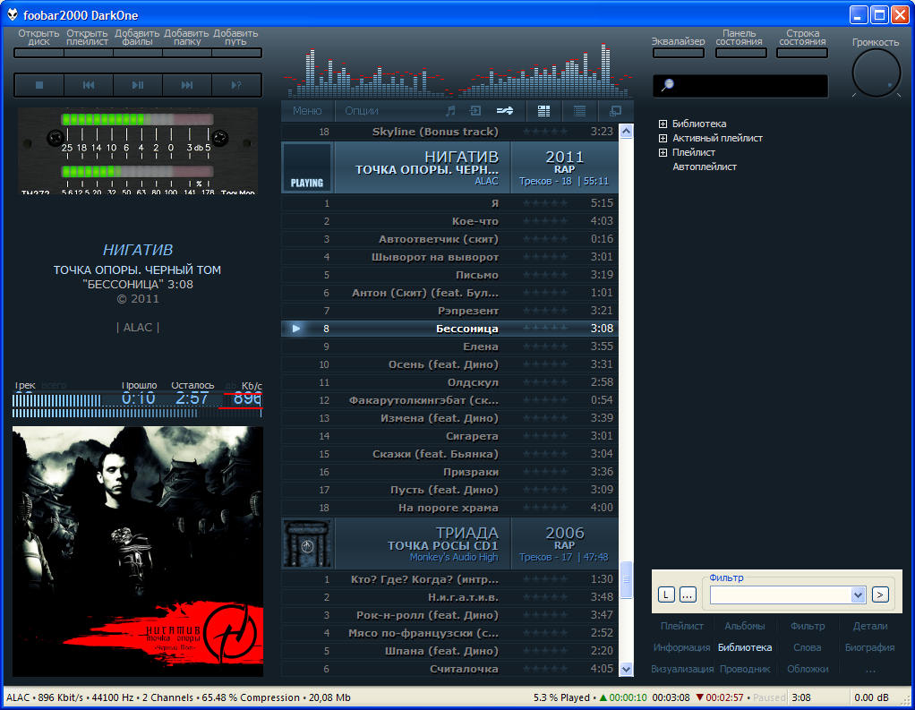Click the cursor-follows-playback arrow-box icon
The image size is (915, 710).
(x=475, y=110)
